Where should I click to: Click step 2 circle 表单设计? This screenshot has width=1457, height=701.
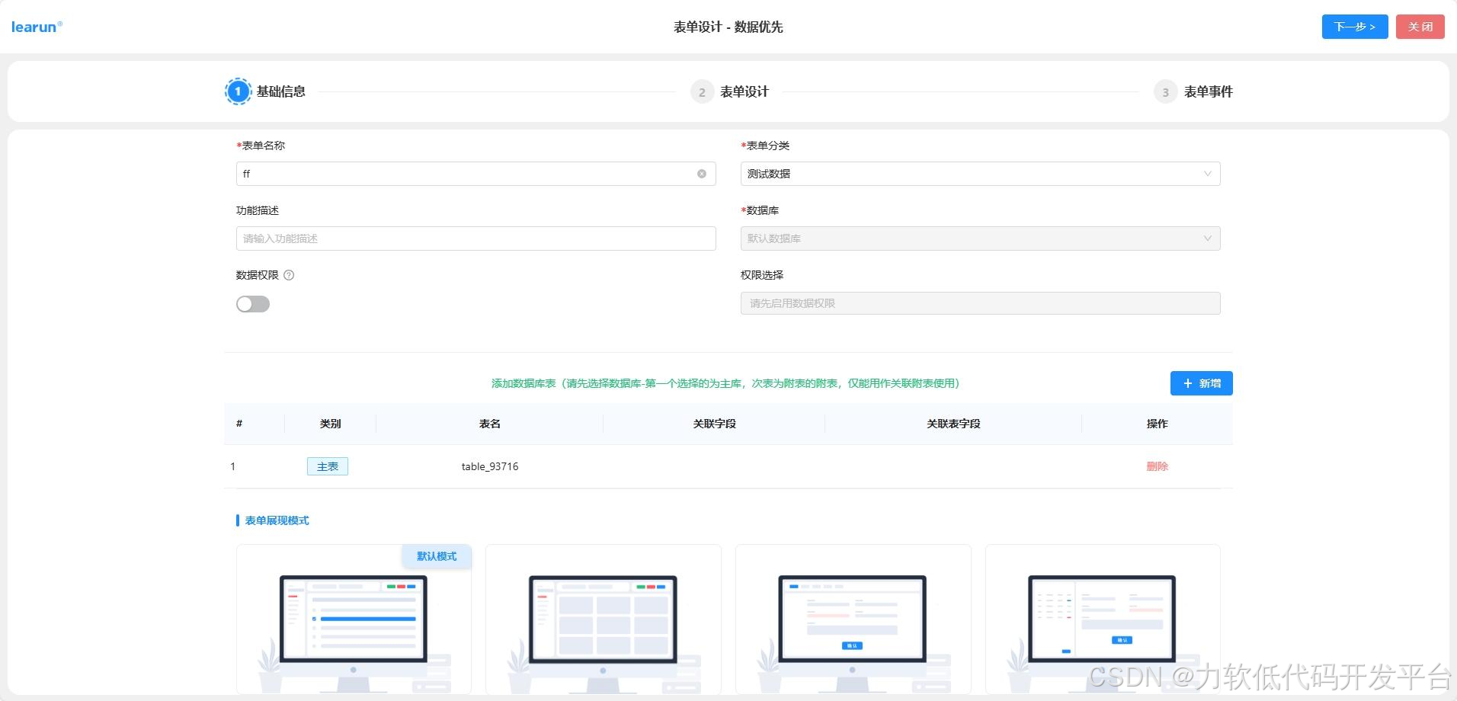pyautogui.click(x=702, y=91)
